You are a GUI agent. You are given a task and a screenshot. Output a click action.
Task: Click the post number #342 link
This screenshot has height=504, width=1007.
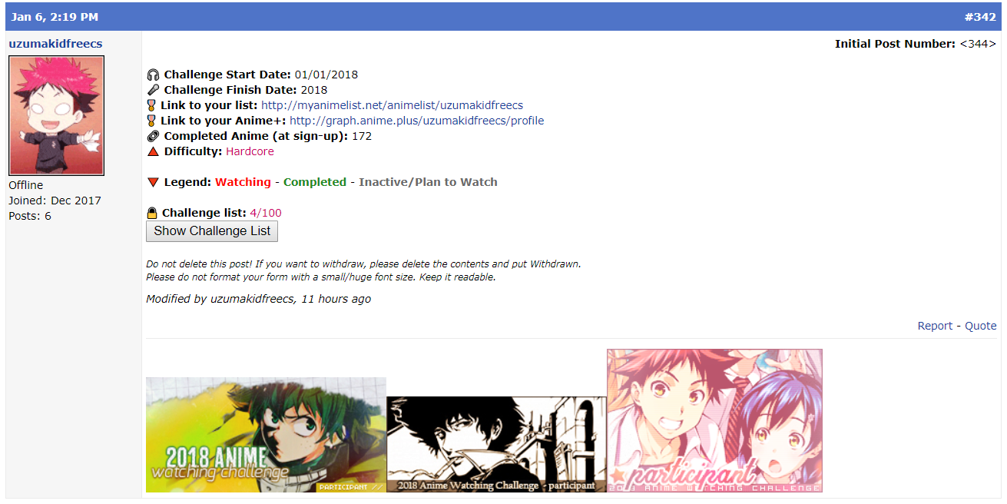pos(980,17)
